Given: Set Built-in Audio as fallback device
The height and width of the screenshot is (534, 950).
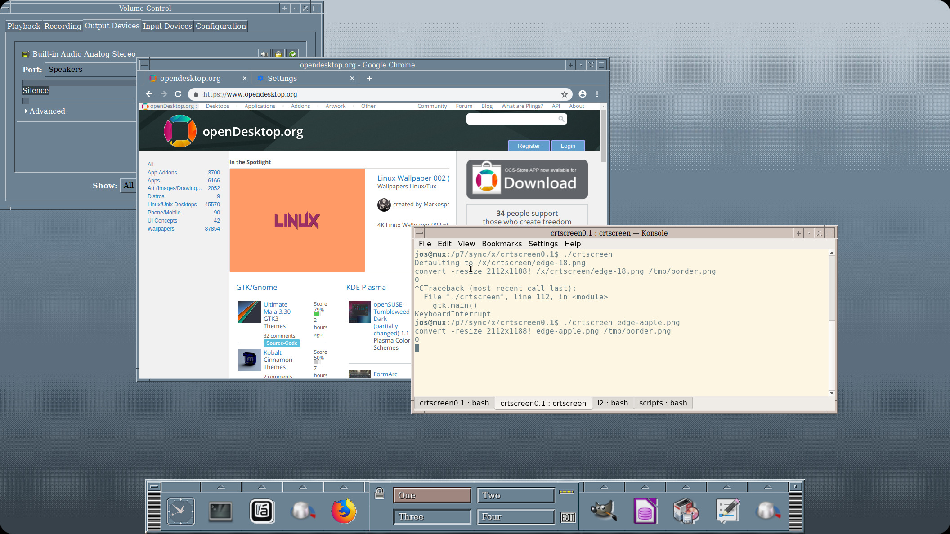Looking at the screenshot, I should (x=292, y=54).
